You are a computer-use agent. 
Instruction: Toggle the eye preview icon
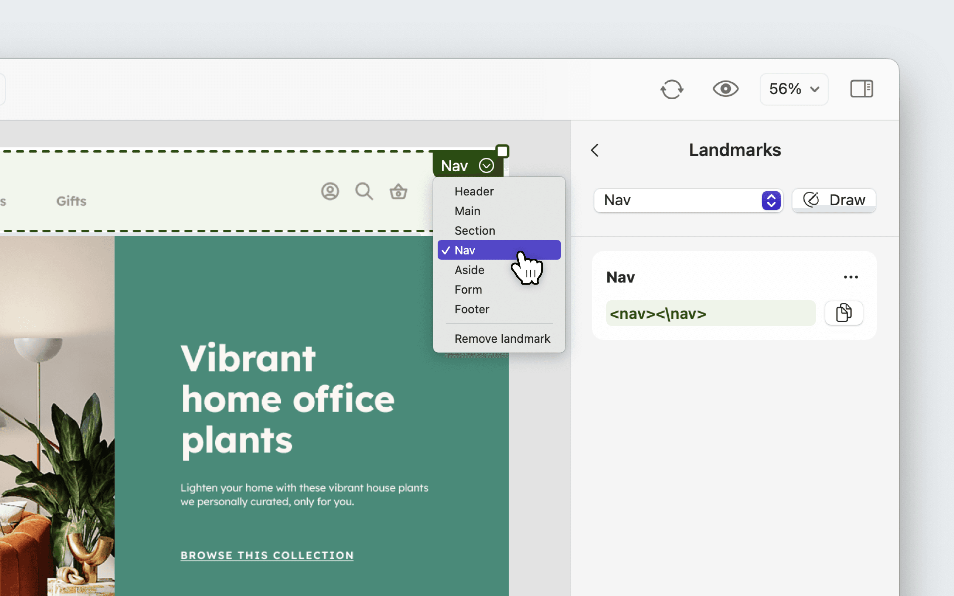(x=725, y=89)
